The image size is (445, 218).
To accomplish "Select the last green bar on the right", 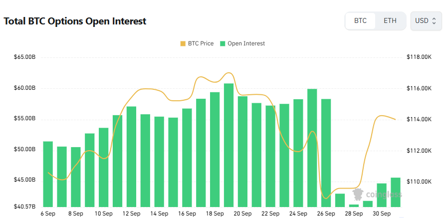I will tap(396, 192).
